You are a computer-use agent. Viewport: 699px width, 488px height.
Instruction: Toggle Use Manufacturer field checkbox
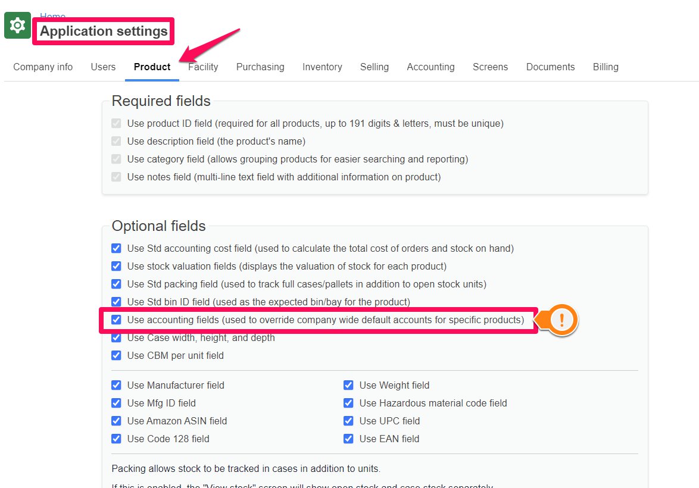point(116,385)
